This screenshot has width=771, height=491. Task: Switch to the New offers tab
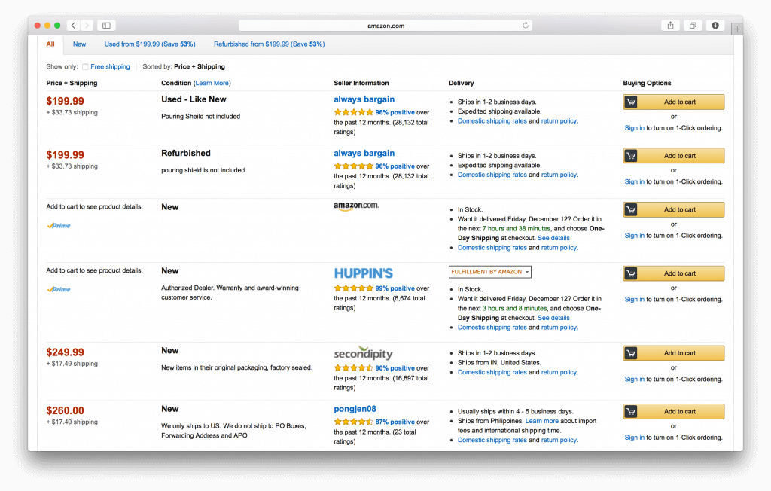pyautogui.click(x=79, y=44)
